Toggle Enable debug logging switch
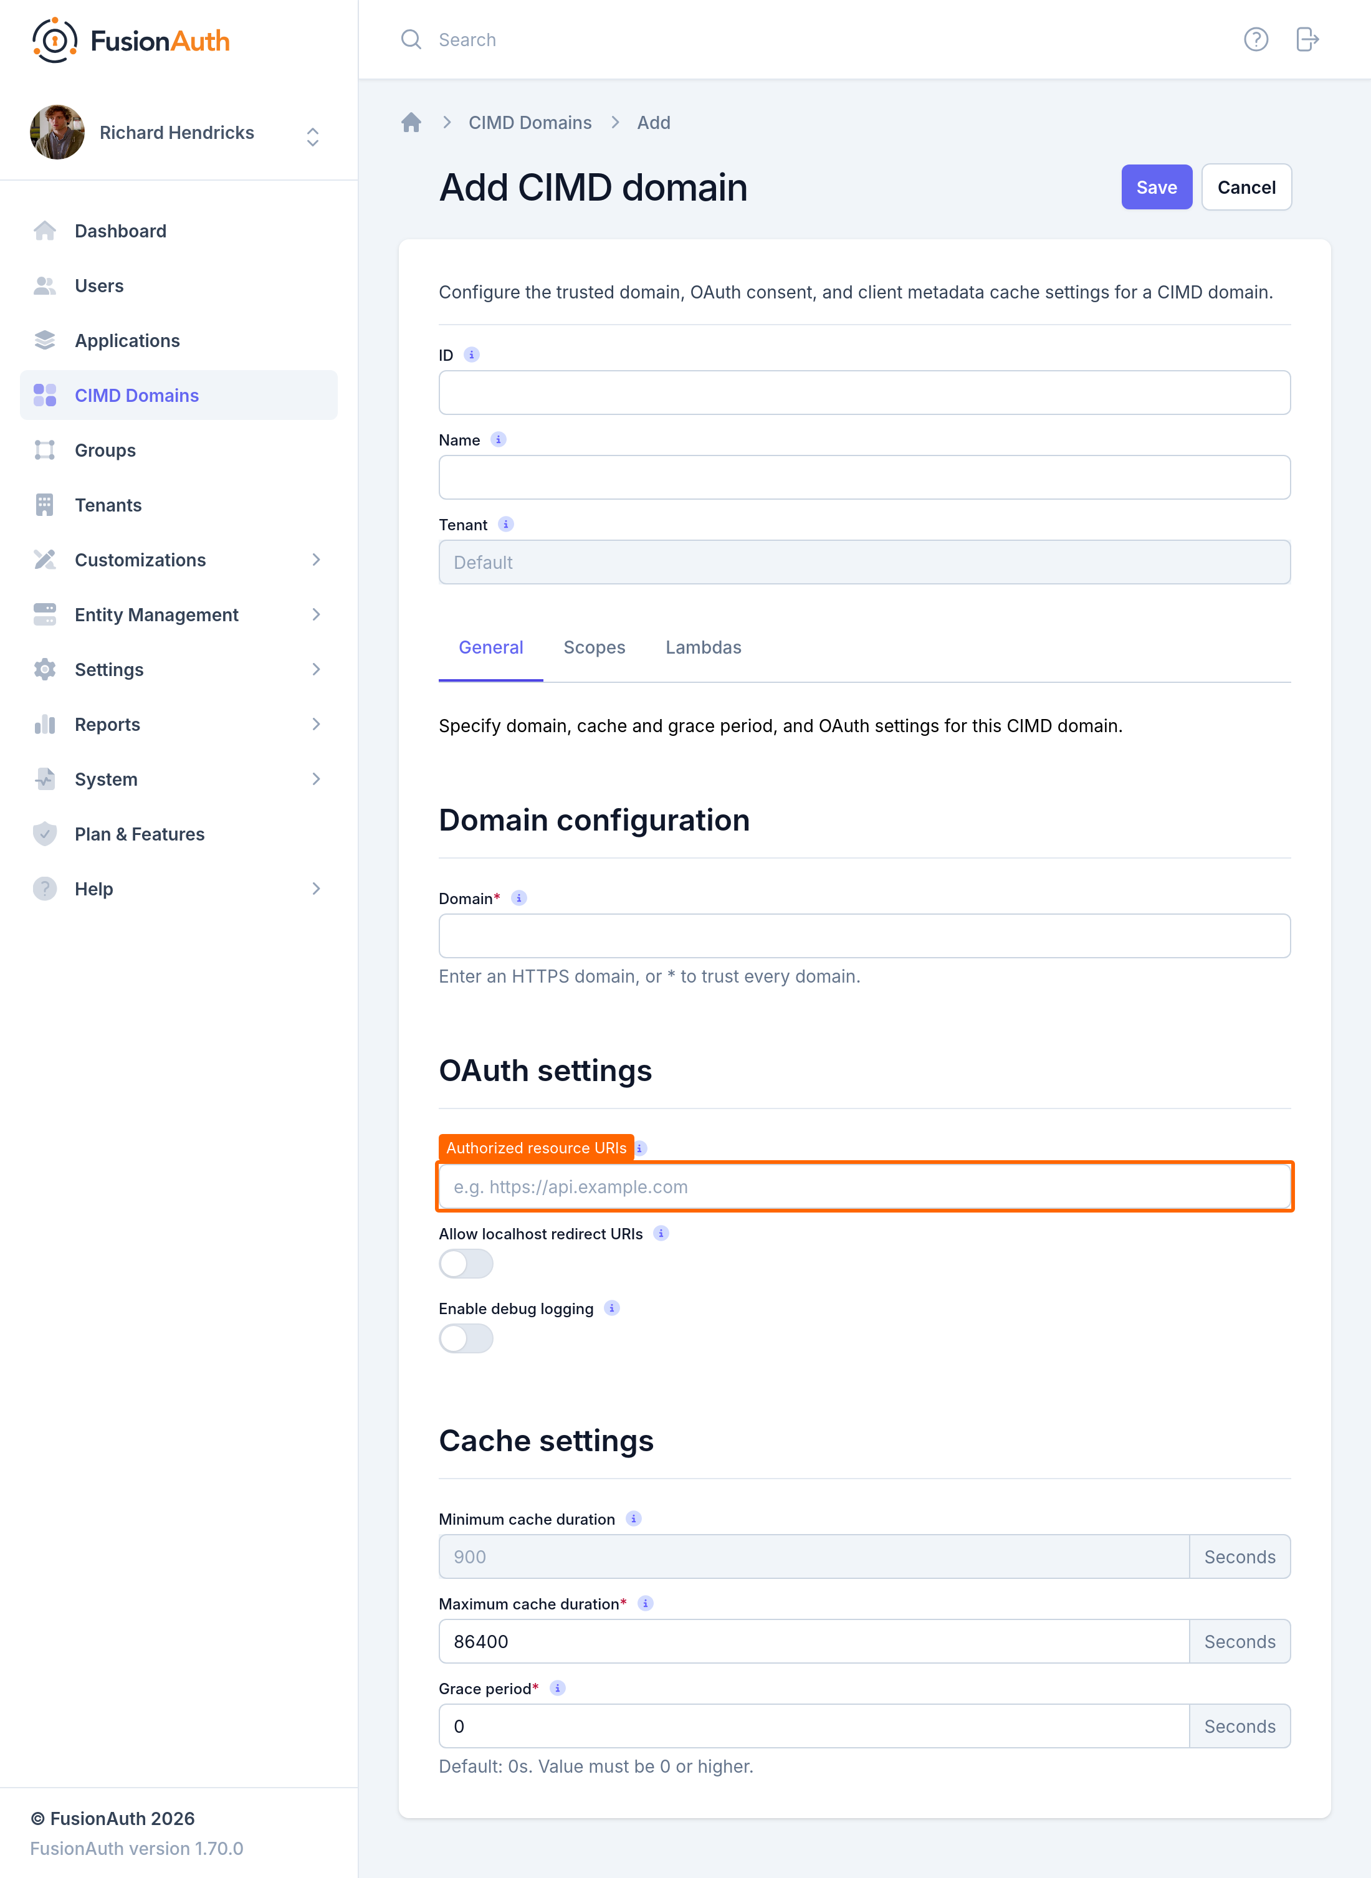 (466, 1338)
